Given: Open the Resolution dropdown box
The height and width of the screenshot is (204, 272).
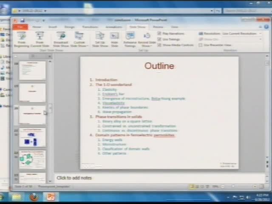Looking at the screenshot, I should tap(241, 34).
